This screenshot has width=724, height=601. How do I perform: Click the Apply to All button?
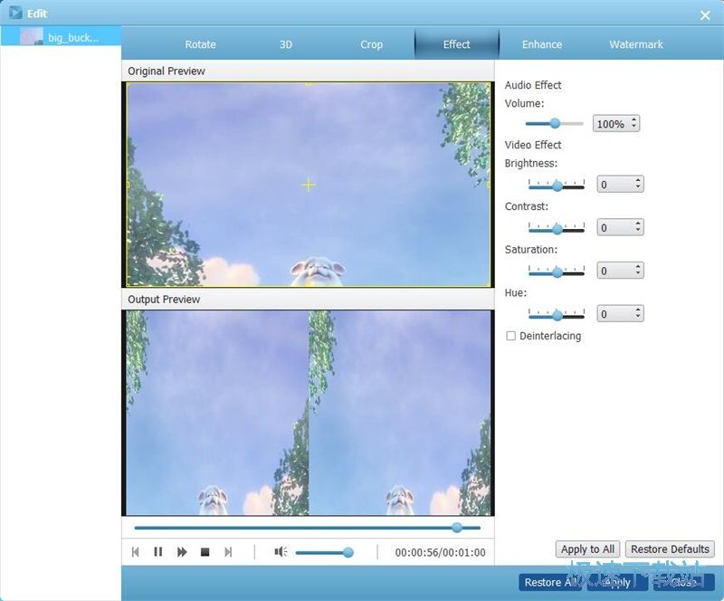click(587, 549)
